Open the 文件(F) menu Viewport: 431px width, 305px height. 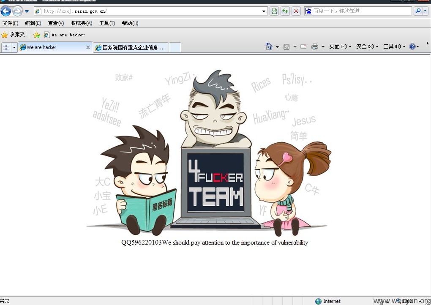pyautogui.click(x=10, y=23)
